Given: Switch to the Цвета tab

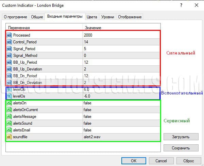Looking at the screenshot, I should (x=92, y=17).
